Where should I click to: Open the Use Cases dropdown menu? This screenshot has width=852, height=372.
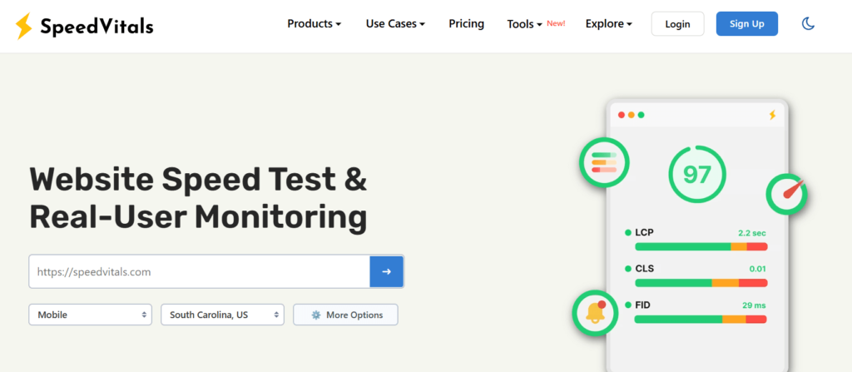tap(395, 24)
